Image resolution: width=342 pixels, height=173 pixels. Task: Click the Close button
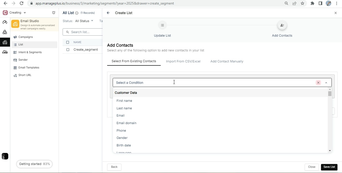[x=312, y=167]
